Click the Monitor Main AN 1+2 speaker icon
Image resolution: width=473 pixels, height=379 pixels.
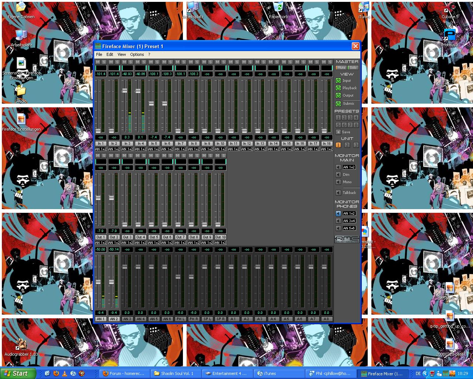point(338,167)
